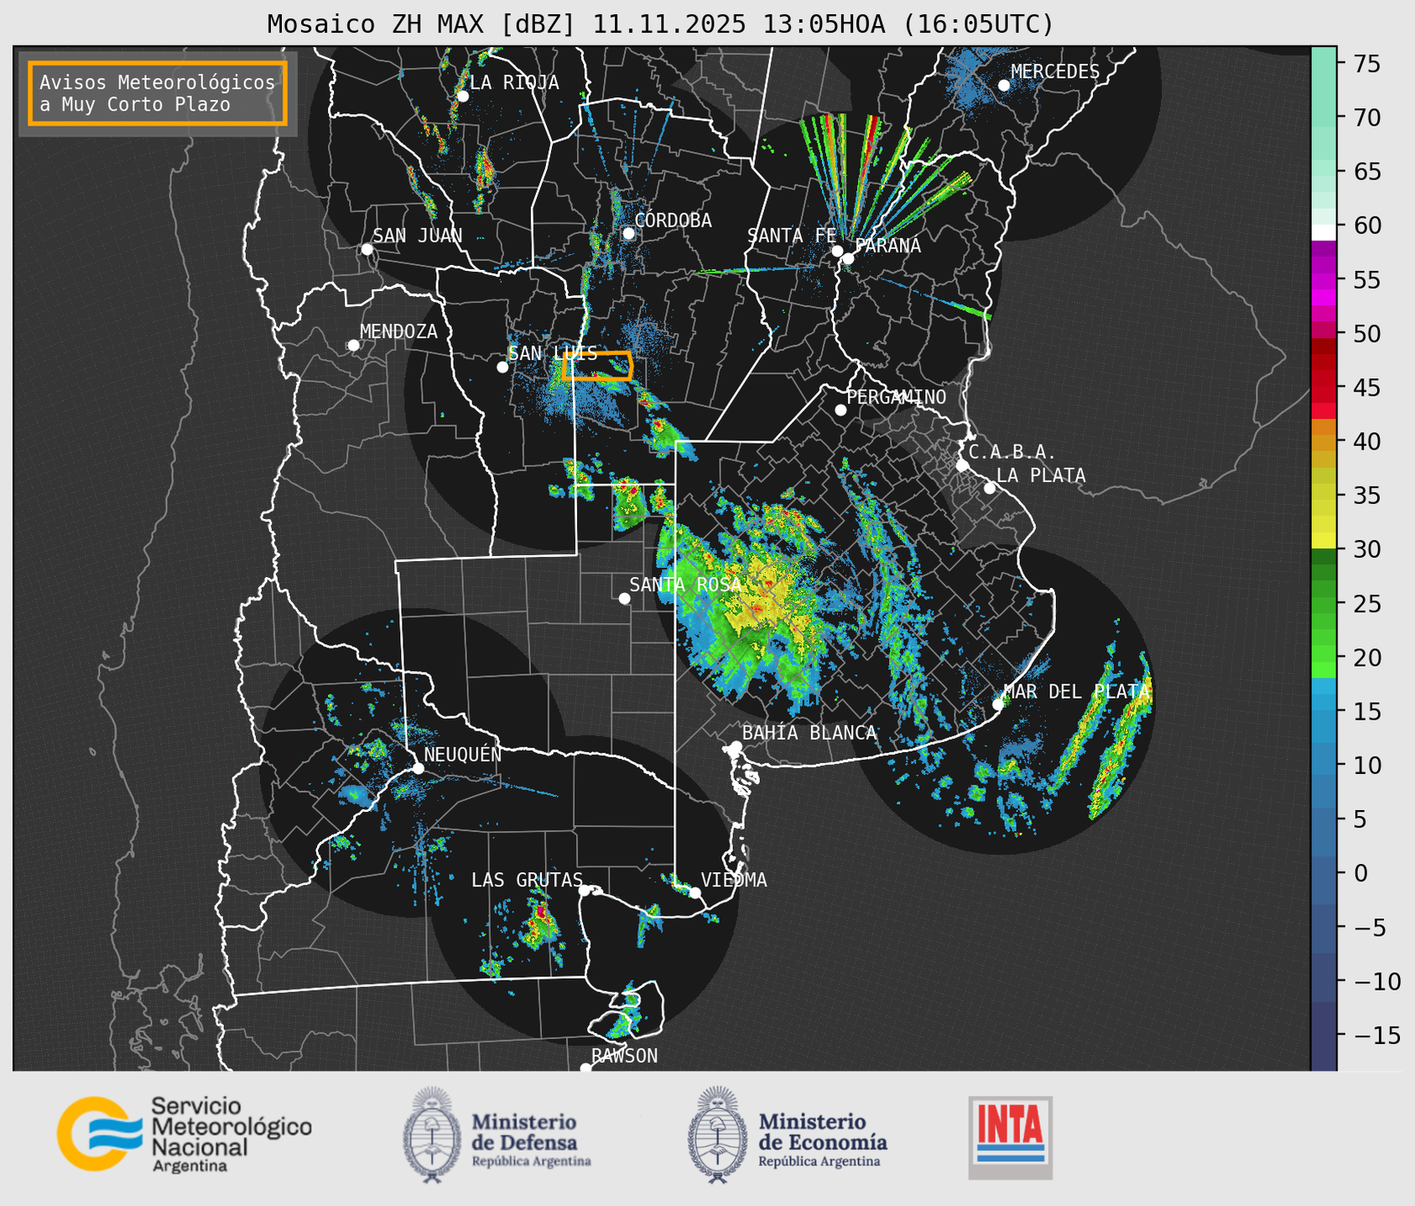Click the 60 label on the scale
This screenshot has width=1415, height=1206.
pyautogui.click(x=1366, y=226)
